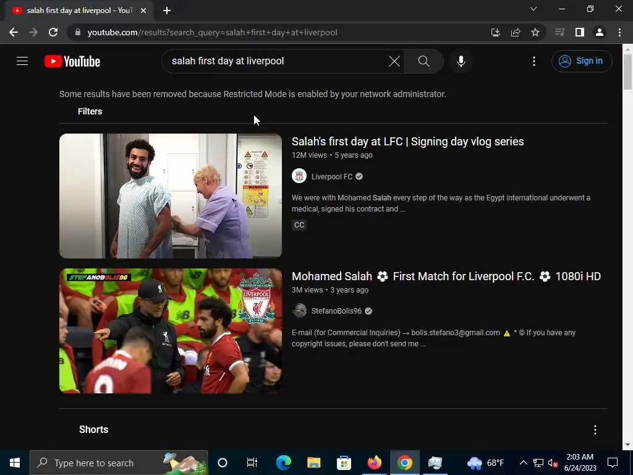Open the Chrome profile avatar icon
The width and height of the screenshot is (633, 475).
point(600,32)
